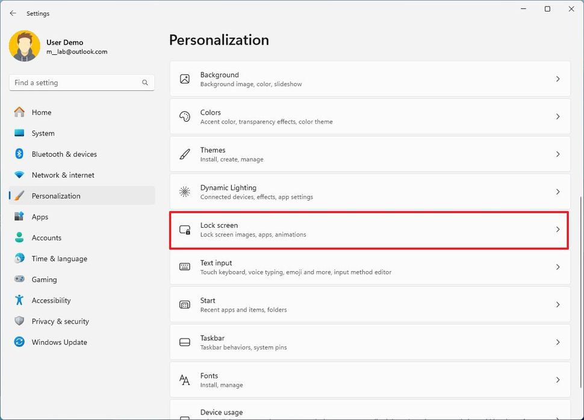Click the Accessibility sidebar icon
This screenshot has height=420, width=584.
(20, 300)
